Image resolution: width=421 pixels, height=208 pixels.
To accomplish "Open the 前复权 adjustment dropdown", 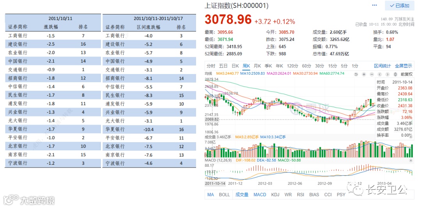I will pyautogui.click(x=406, y=74).
